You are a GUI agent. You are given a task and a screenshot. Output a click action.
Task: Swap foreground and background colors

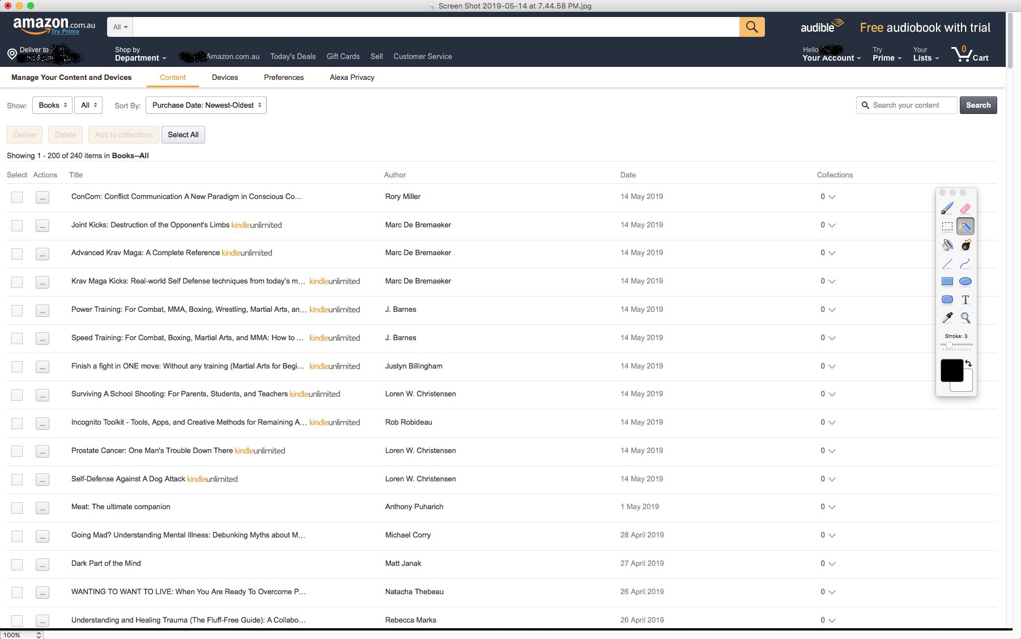[968, 363]
